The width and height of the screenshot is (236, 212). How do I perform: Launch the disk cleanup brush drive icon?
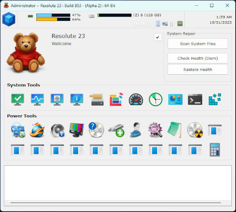coord(96,100)
